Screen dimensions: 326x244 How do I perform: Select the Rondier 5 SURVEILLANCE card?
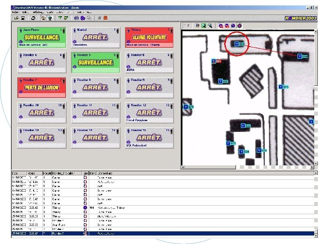96,62
